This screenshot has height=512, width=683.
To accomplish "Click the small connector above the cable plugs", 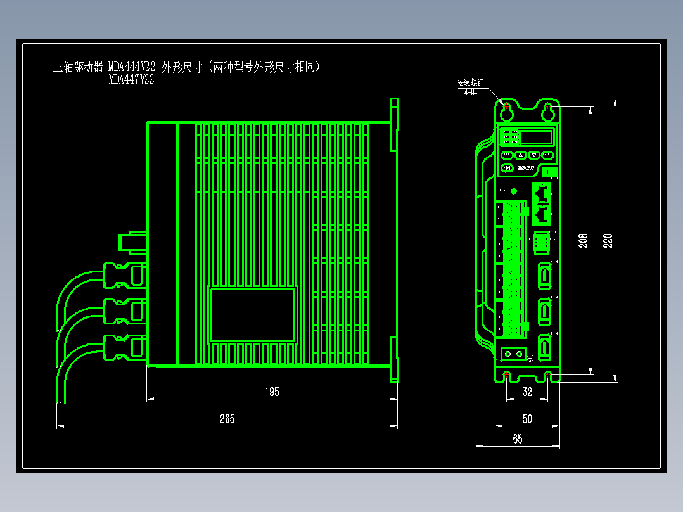I will tap(132, 243).
